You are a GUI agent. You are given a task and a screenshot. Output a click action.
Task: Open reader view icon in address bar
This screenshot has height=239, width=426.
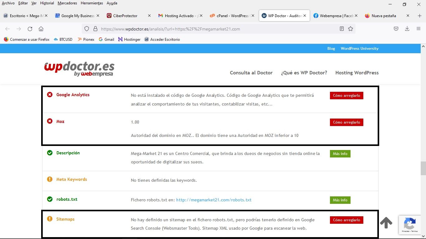click(342, 29)
